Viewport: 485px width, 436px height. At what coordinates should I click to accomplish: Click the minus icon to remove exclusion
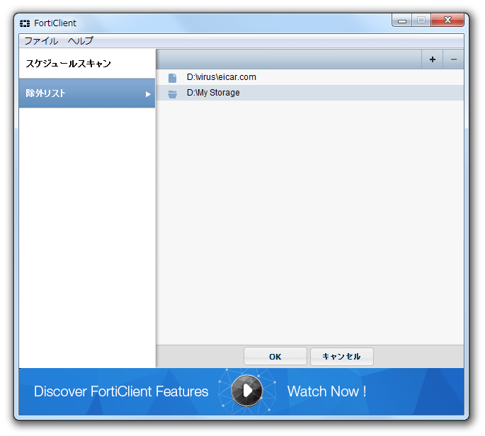point(453,59)
